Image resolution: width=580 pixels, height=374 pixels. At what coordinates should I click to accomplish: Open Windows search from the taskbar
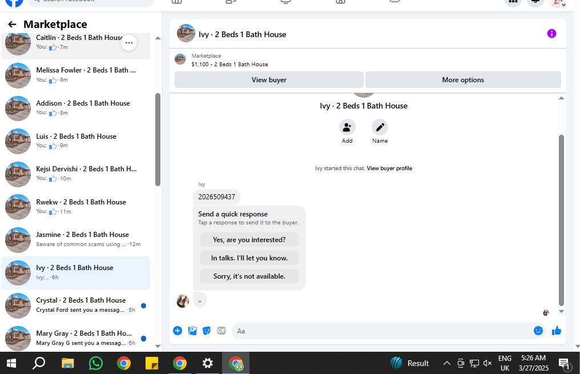click(39, 364)
